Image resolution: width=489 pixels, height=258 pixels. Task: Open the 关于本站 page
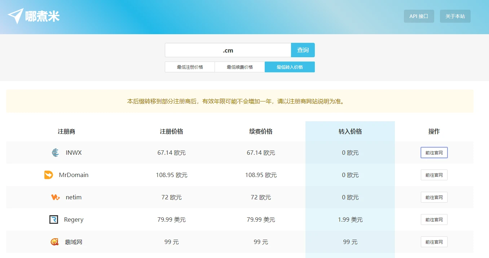[x=455, y=16]
